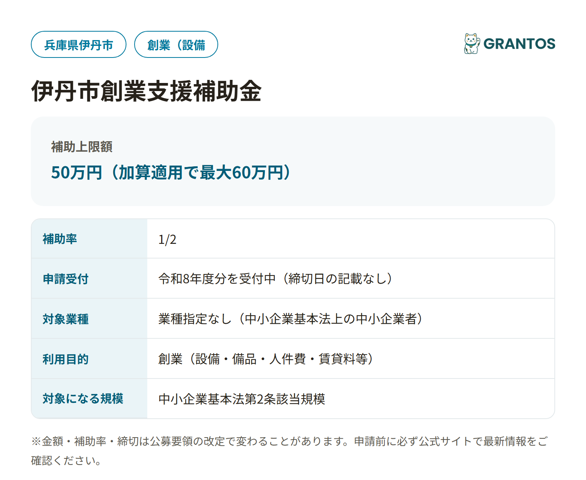Click the 申請受付 row header
Image resolution: width=586 pixels, height=480 pixels.
pos(89,279)
